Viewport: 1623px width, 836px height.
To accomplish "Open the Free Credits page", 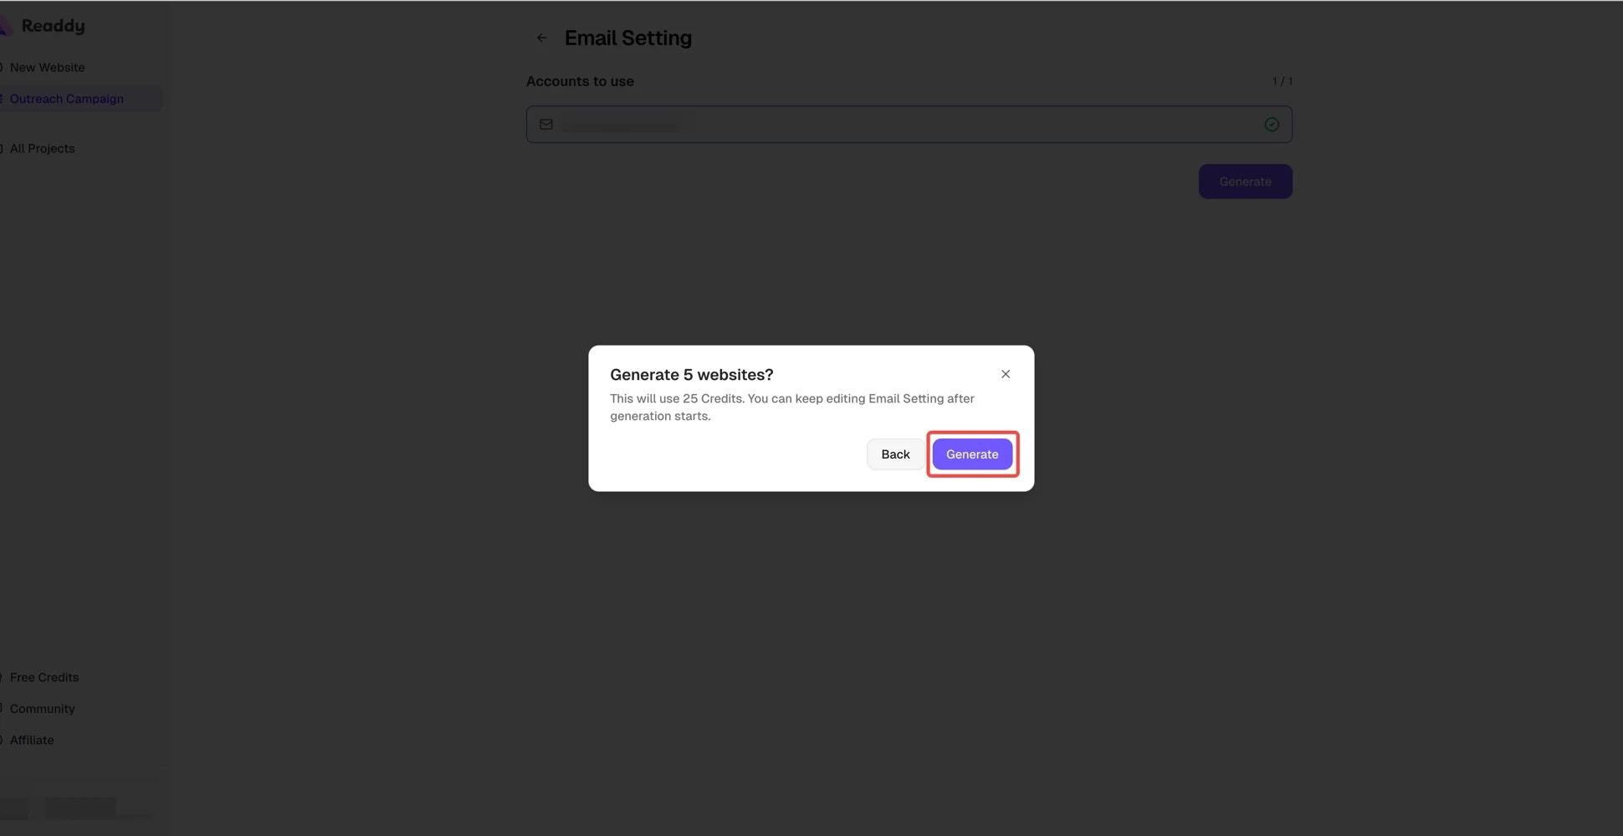I will pyautogui.click(x=44, y=677).
